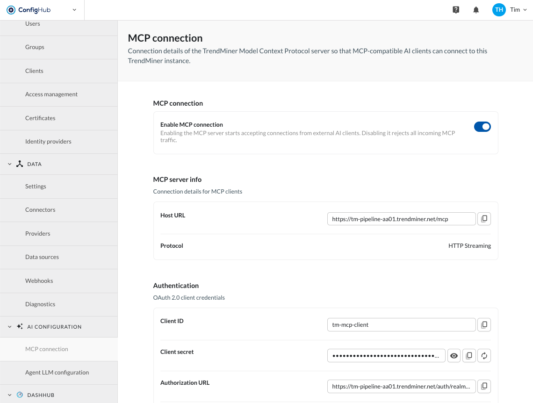Click the TH user avatar
The image size is (533, 403).
[499, 10]
